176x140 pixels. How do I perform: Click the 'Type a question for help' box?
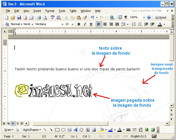(x=148, y=11)
